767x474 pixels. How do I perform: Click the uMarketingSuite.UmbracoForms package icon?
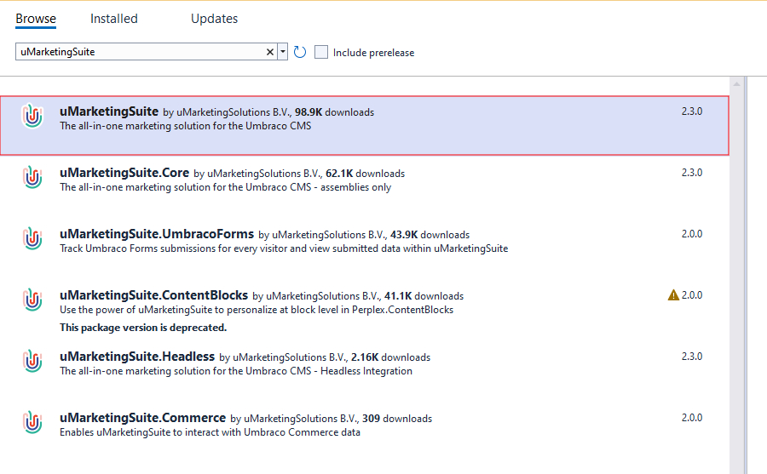pyautogui.click(x=32, y=239)
